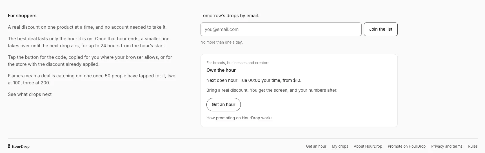Screen dimensions: 485x153
Task: Open the footer Get an hour link
Action: [x=316, y=147]
